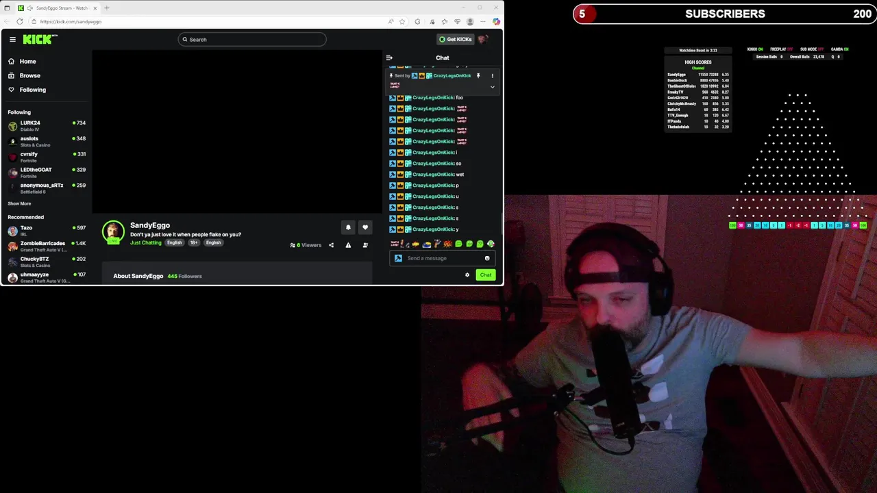Viewport: 877px width, 493px height.
Task: Click the Just Chatting category link
Action: [x=146, y=242]
